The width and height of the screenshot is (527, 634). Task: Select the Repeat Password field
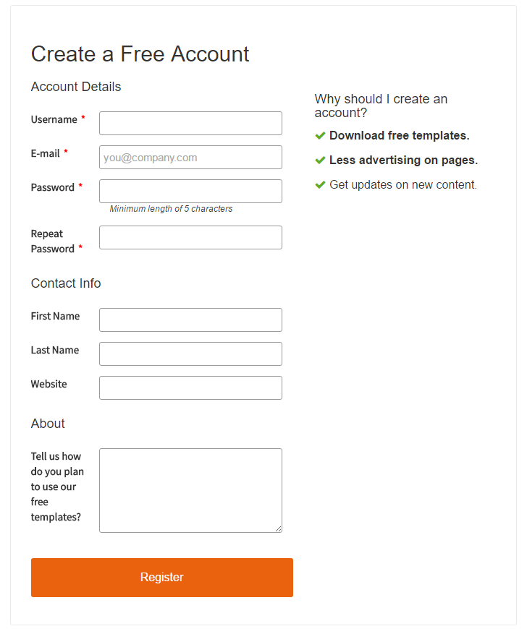coord(190,237)
